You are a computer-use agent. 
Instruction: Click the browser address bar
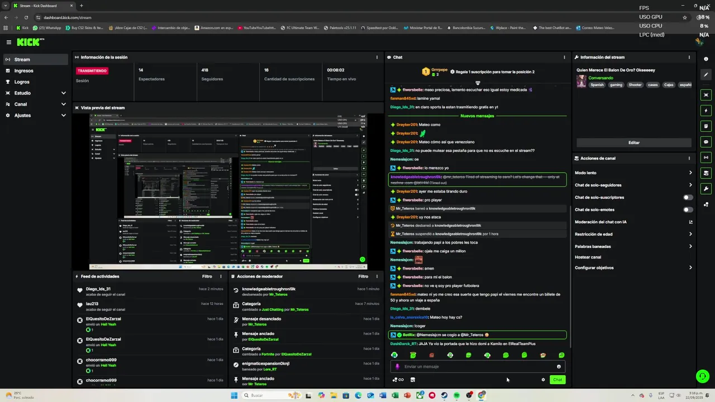tap(357, 17)
